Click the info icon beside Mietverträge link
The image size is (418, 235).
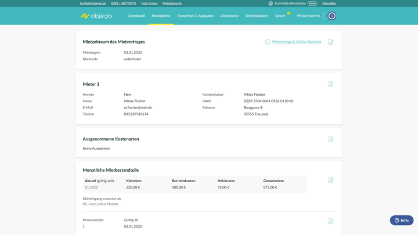coord(268,42)
